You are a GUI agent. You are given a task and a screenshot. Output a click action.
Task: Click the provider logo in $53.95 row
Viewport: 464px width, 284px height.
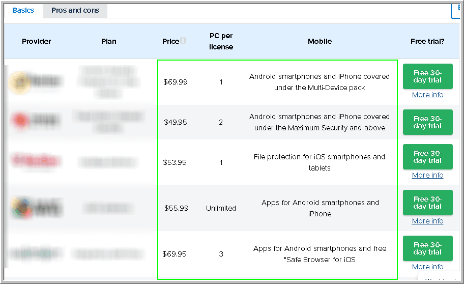click(36, 161)
